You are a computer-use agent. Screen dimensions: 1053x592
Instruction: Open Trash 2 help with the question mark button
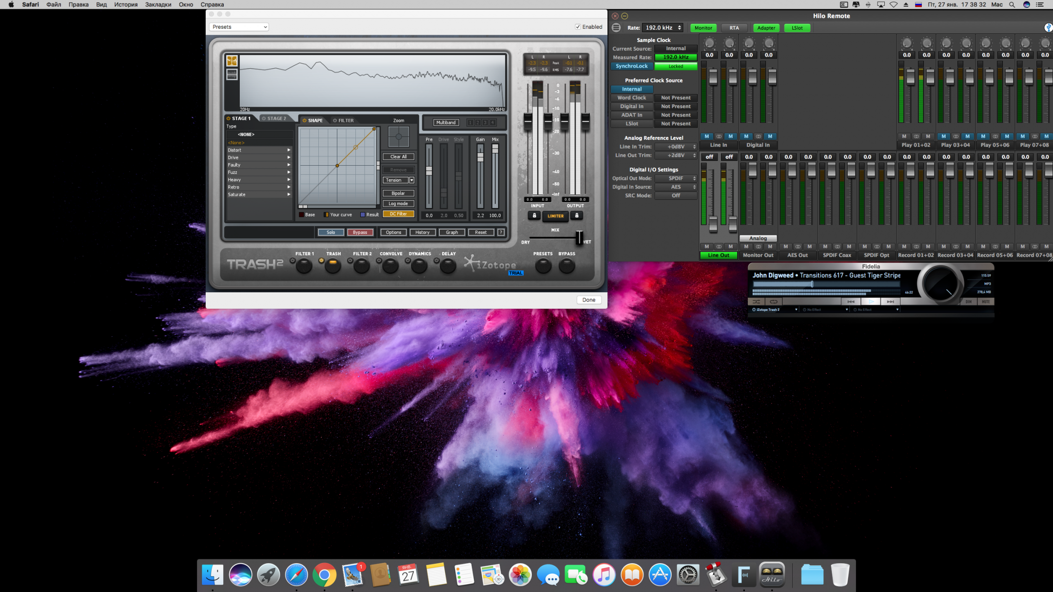point(501,232)
